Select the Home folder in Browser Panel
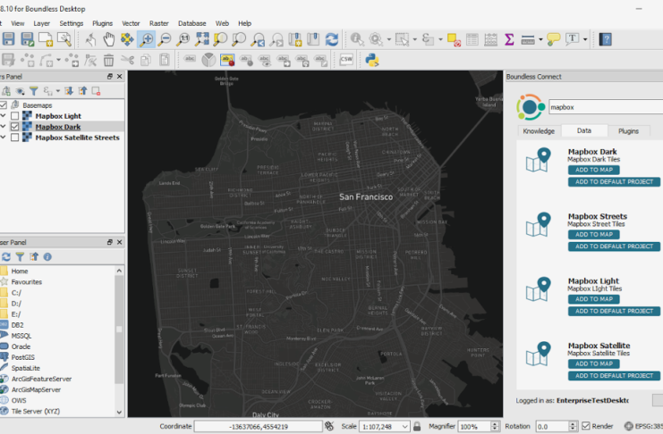The height and width of the screenshot is (434, 663). point(20,271)
